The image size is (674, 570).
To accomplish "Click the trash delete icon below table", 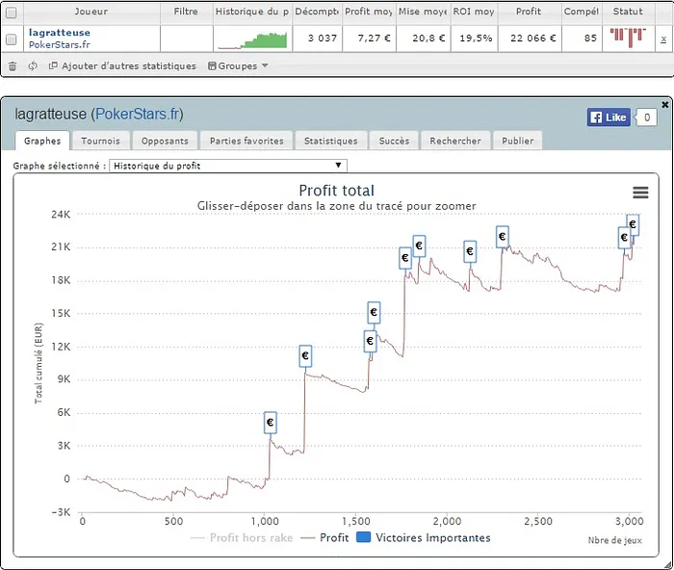I will (x=13, y=66).
